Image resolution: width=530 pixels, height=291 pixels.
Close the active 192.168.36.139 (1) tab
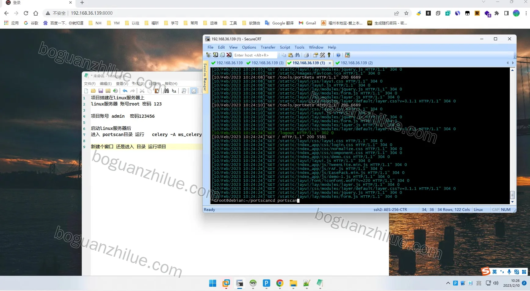coord(330,63)
